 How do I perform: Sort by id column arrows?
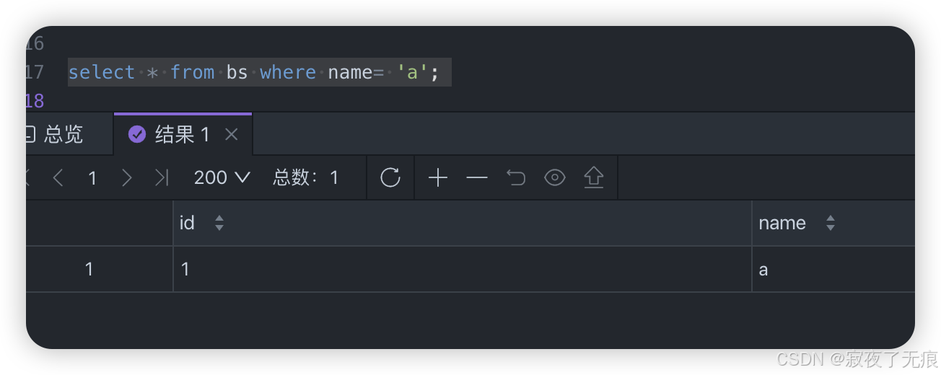(219, 223)
